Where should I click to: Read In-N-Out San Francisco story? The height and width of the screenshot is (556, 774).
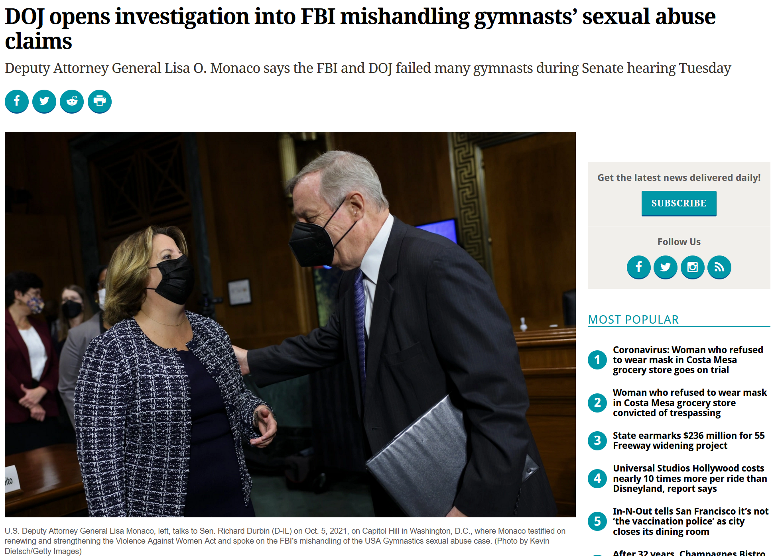coord(691,521)
